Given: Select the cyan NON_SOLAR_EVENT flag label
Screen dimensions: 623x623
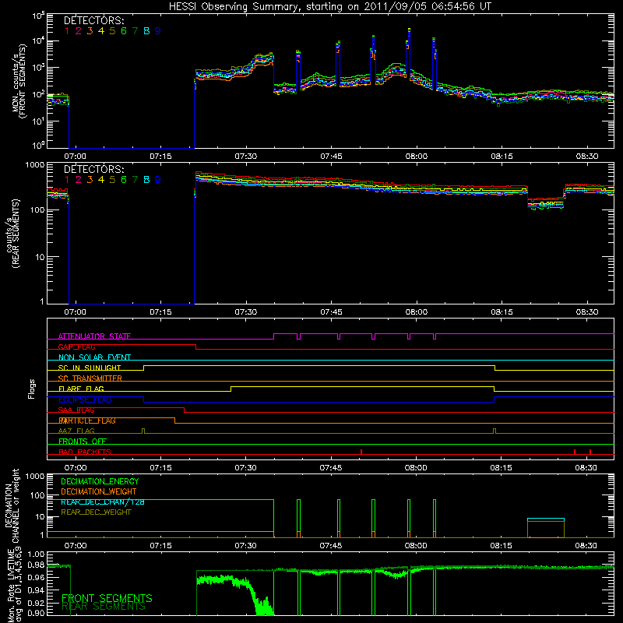Looking at the screenshot, I should pos(94,357).
